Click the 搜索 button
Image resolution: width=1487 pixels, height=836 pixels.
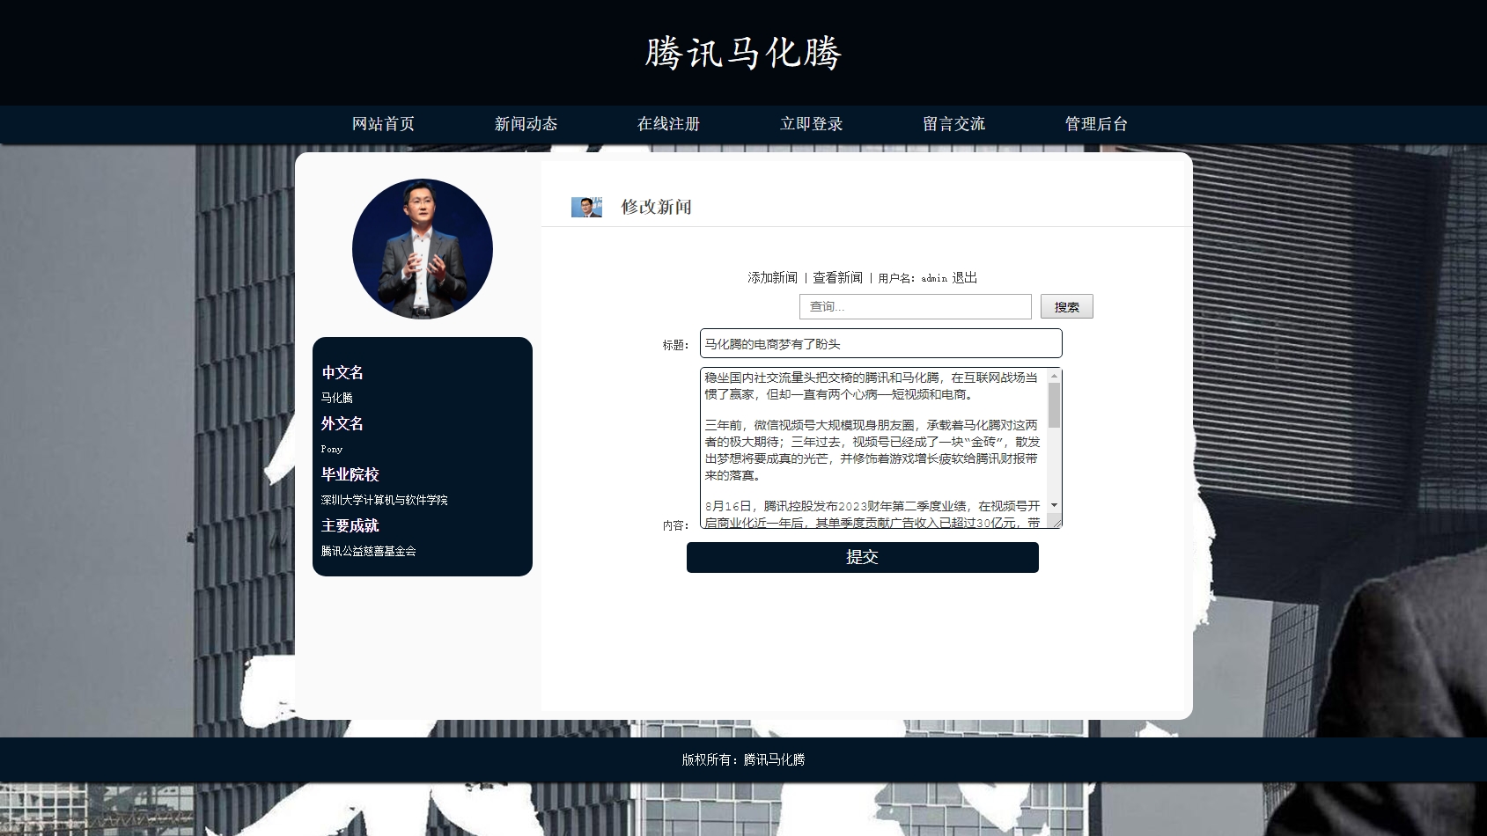point(1067,307)
